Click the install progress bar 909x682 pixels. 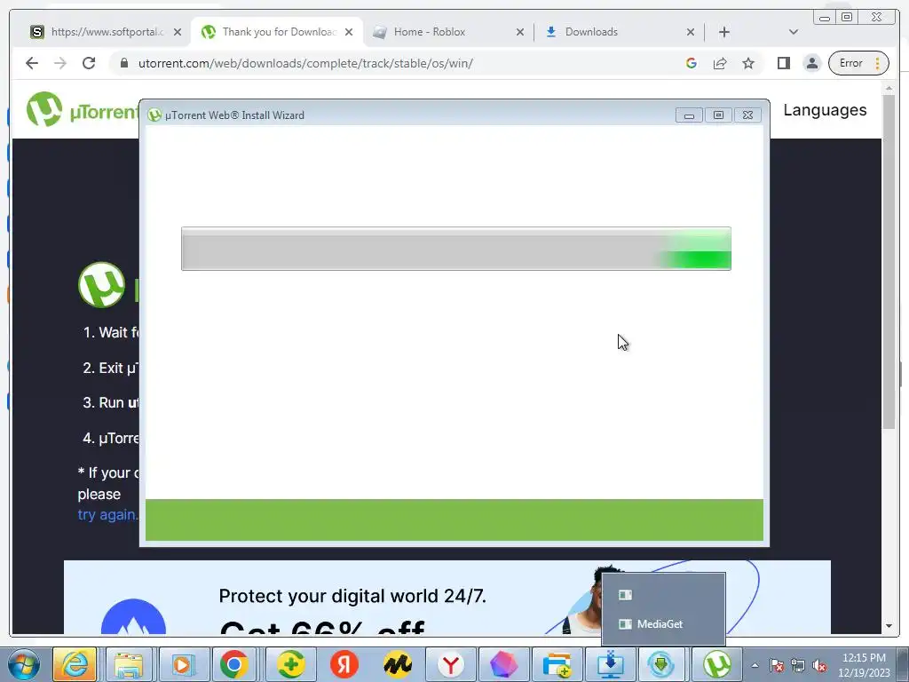[x=456, y=249]
